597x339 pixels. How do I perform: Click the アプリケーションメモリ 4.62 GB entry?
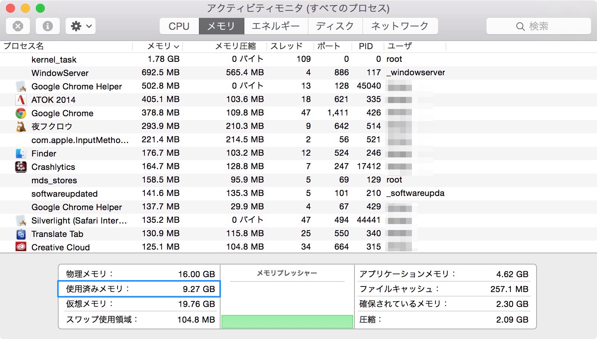click(x=444, y=274)
